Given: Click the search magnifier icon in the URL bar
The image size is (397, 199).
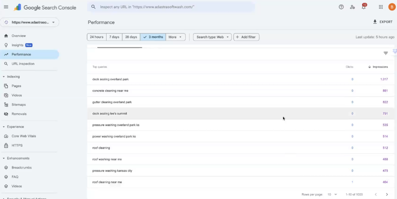Looking at the screenshot, I should 93,7.
